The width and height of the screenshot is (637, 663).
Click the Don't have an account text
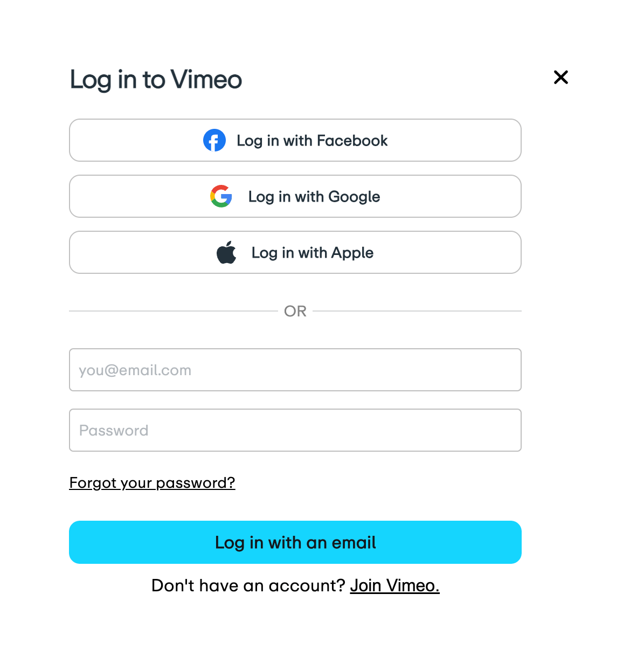(x=248, y=585)
